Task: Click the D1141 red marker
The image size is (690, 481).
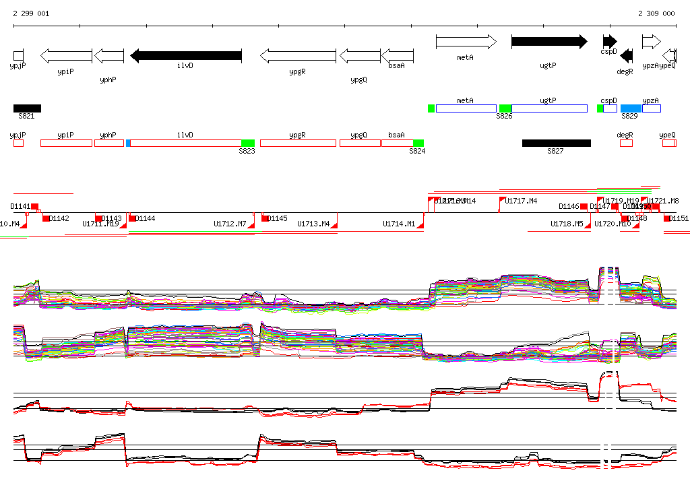Action: (x=35, y=206)
